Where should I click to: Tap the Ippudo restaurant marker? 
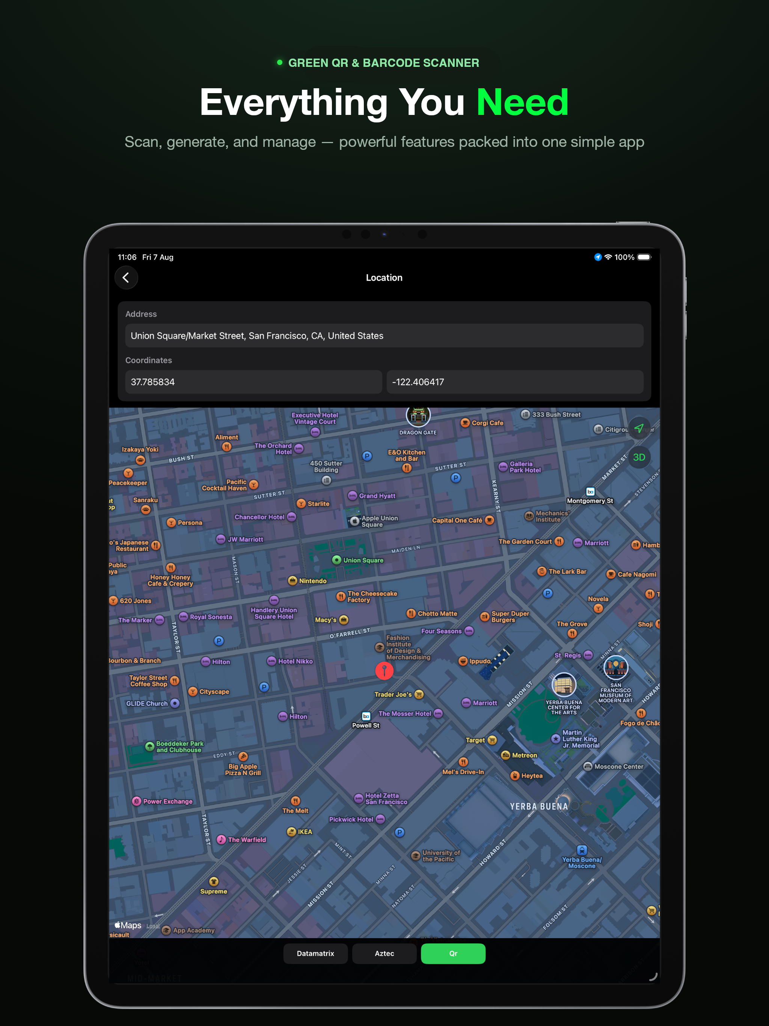click(x=463, y=661)
